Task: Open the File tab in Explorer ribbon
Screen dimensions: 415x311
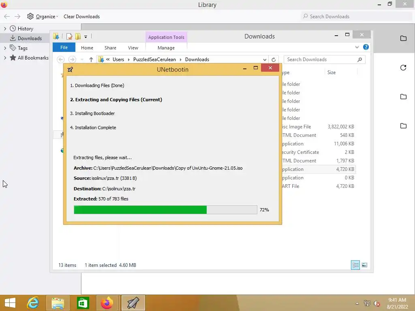Action: coord(64,47)
